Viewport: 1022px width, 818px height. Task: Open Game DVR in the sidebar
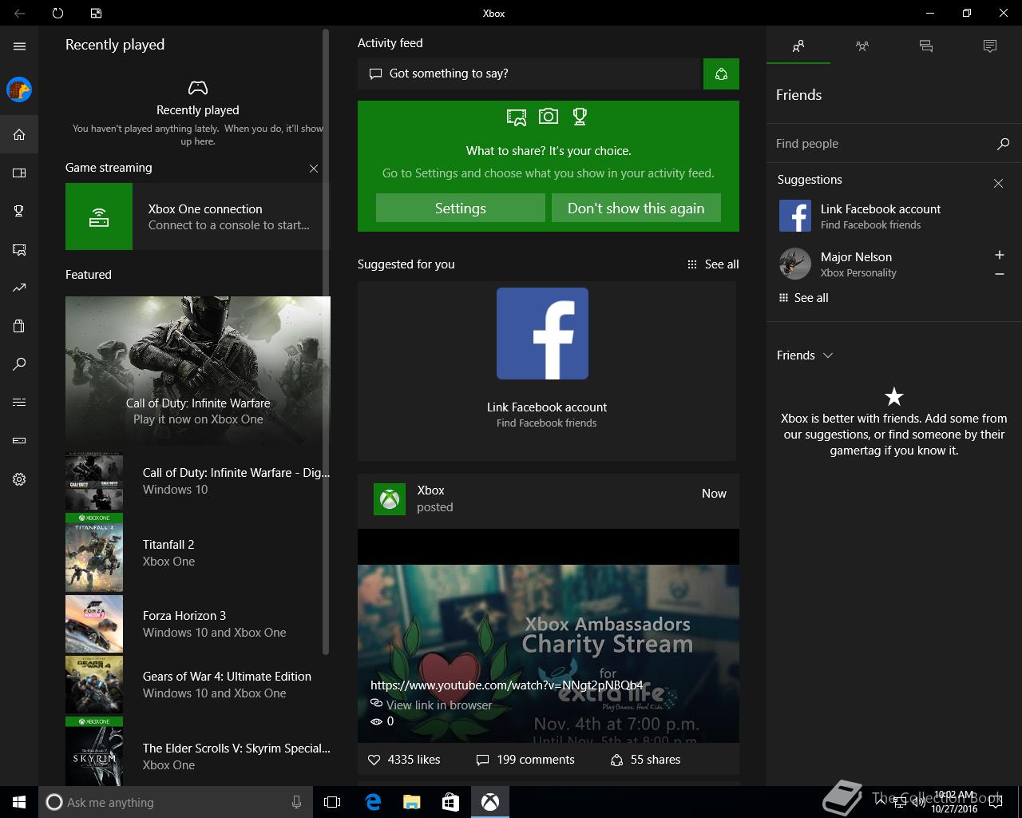19,249
